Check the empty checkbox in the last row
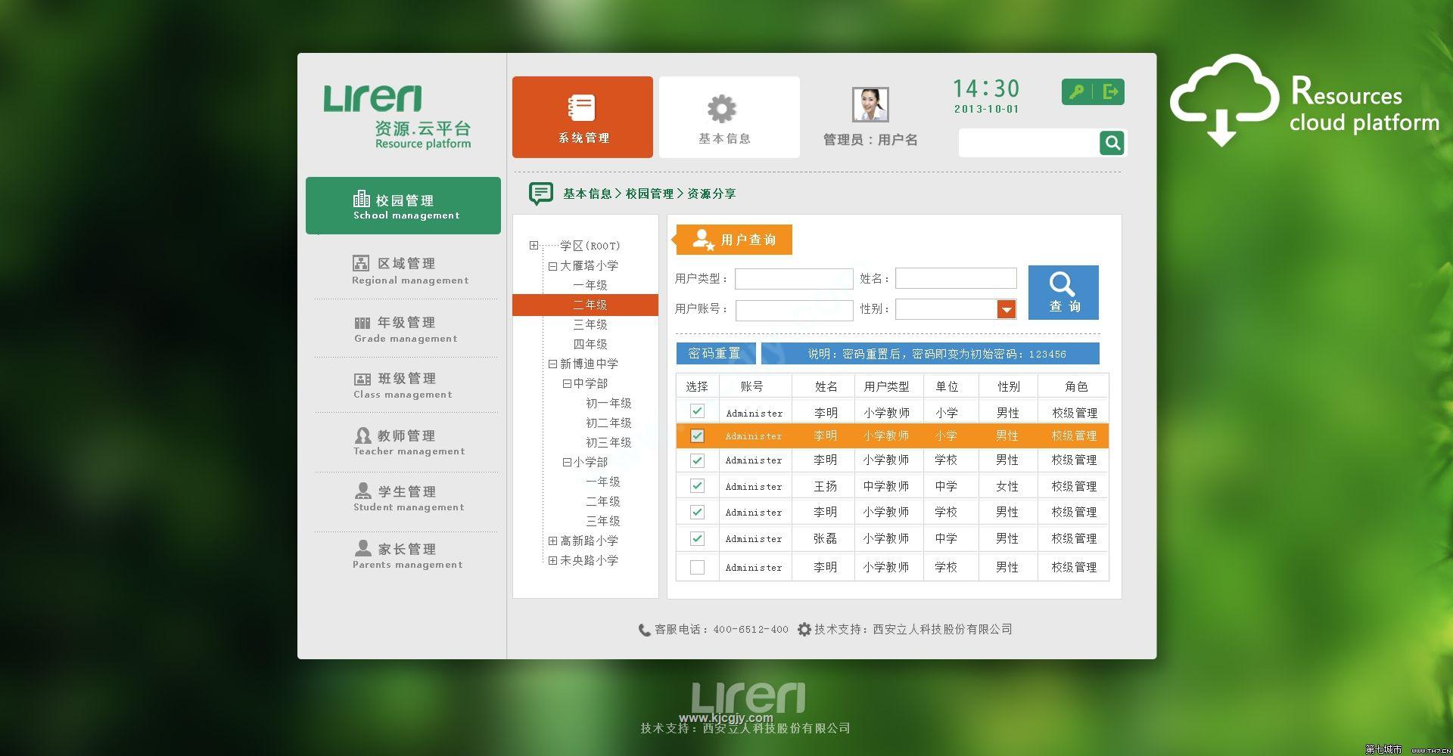1453x756 pixels. click(697, 567)
